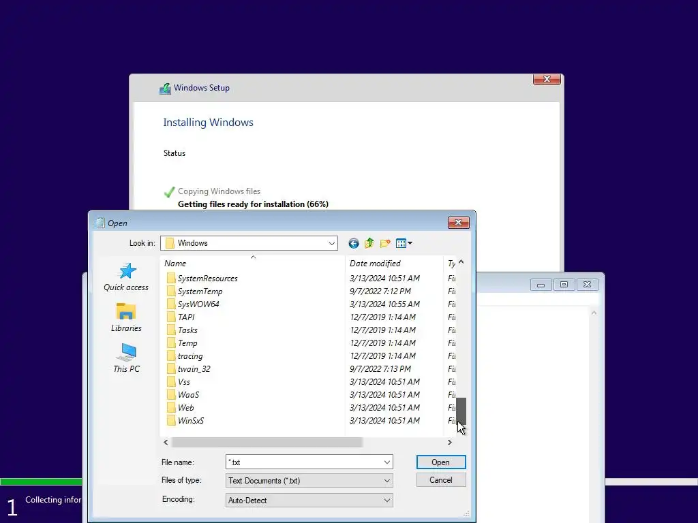Click the Notepad icon in Open dialog title
The image size is (698, 523).
point(100,223)
